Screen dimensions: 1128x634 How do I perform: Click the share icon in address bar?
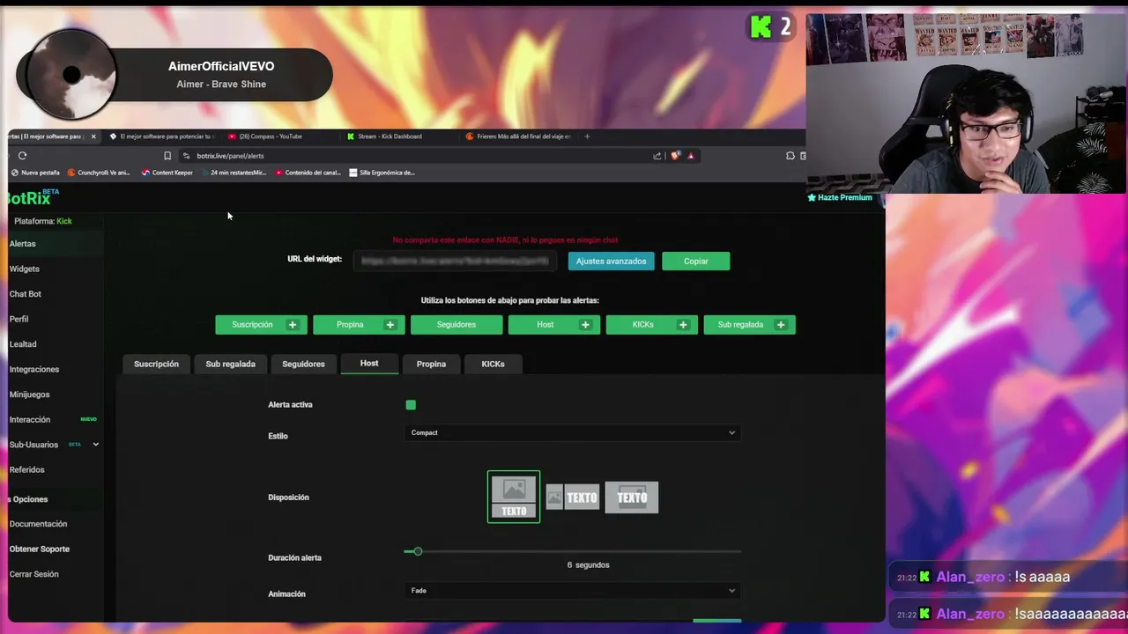(x=657, y=156)
